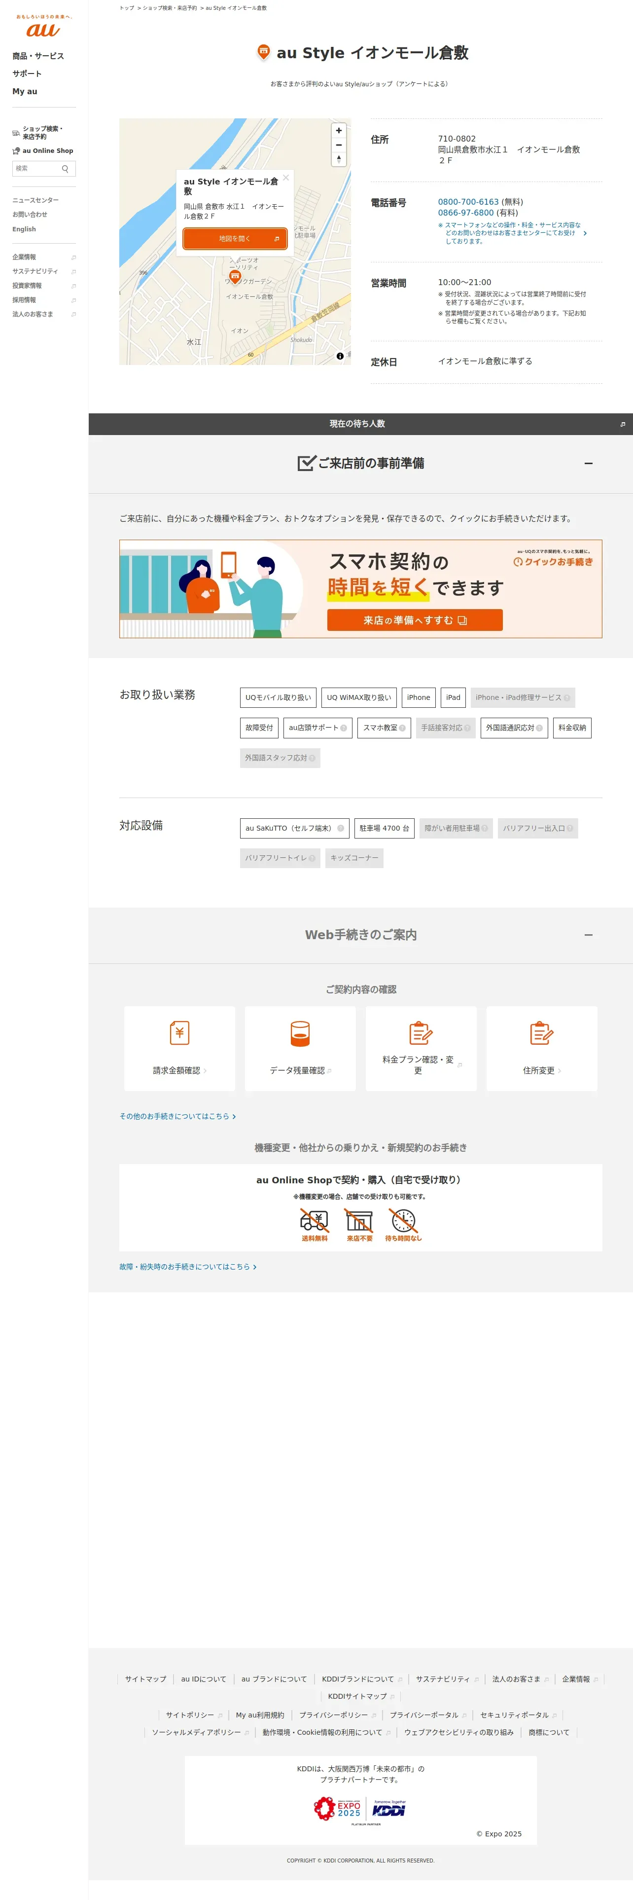Close the map shop popup

coord(286,178)
